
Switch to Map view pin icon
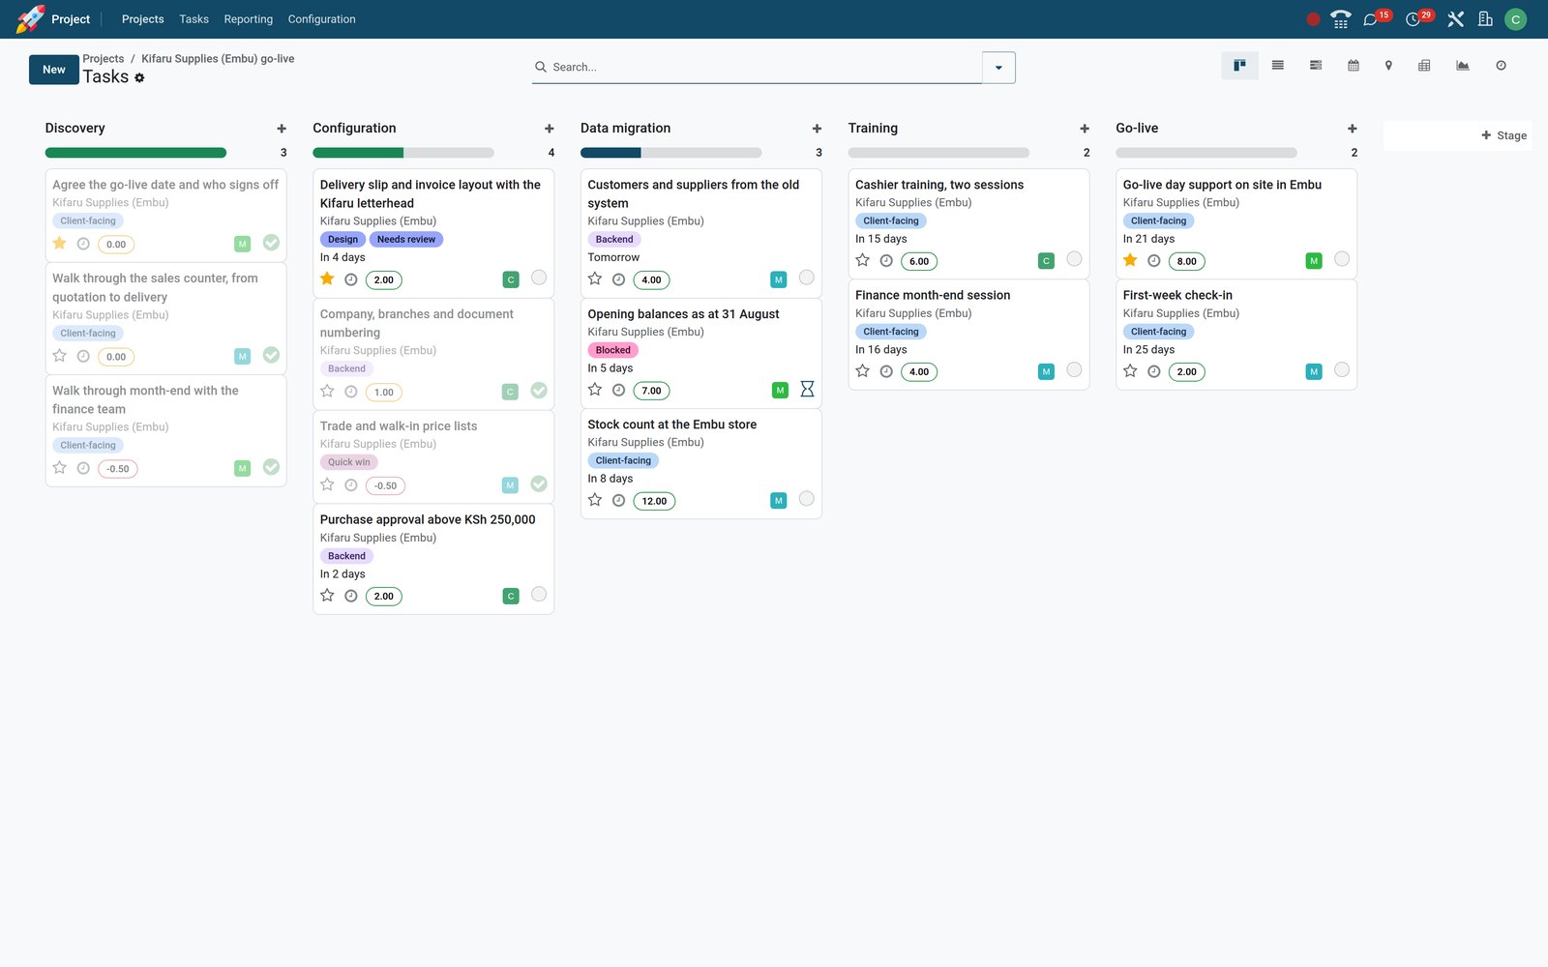[x=1388, y=66]
